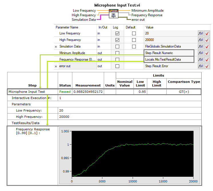Check expression for Low Frequency value
The image size is (213, 191).
pos(207,33)
